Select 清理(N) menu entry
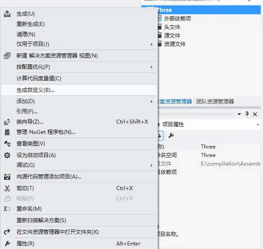 click(79, 34)
